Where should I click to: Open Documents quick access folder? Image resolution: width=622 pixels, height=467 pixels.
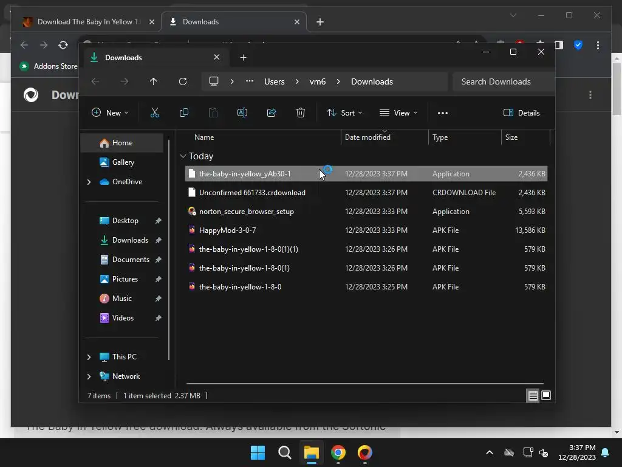[x=131, y=259]
